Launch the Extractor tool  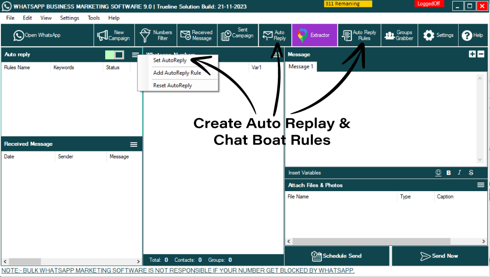pos(314,35)
